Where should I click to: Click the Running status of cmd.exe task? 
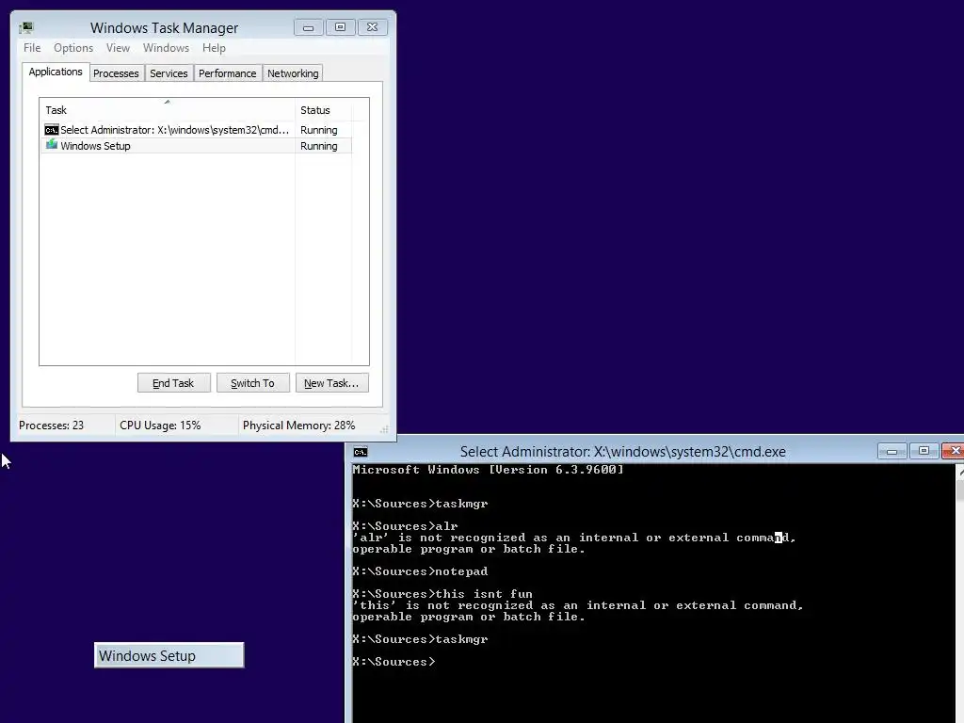click(318, 130)
